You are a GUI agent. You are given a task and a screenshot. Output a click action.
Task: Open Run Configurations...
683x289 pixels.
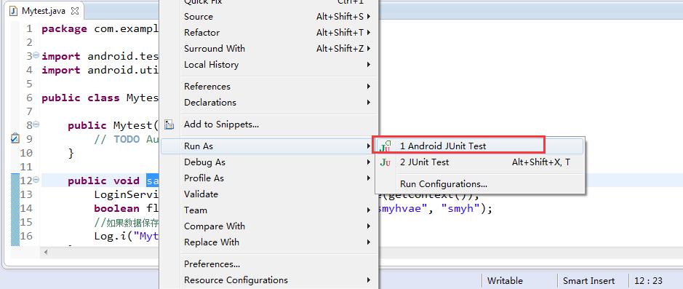pyautogui.click(x=479, y=184)
